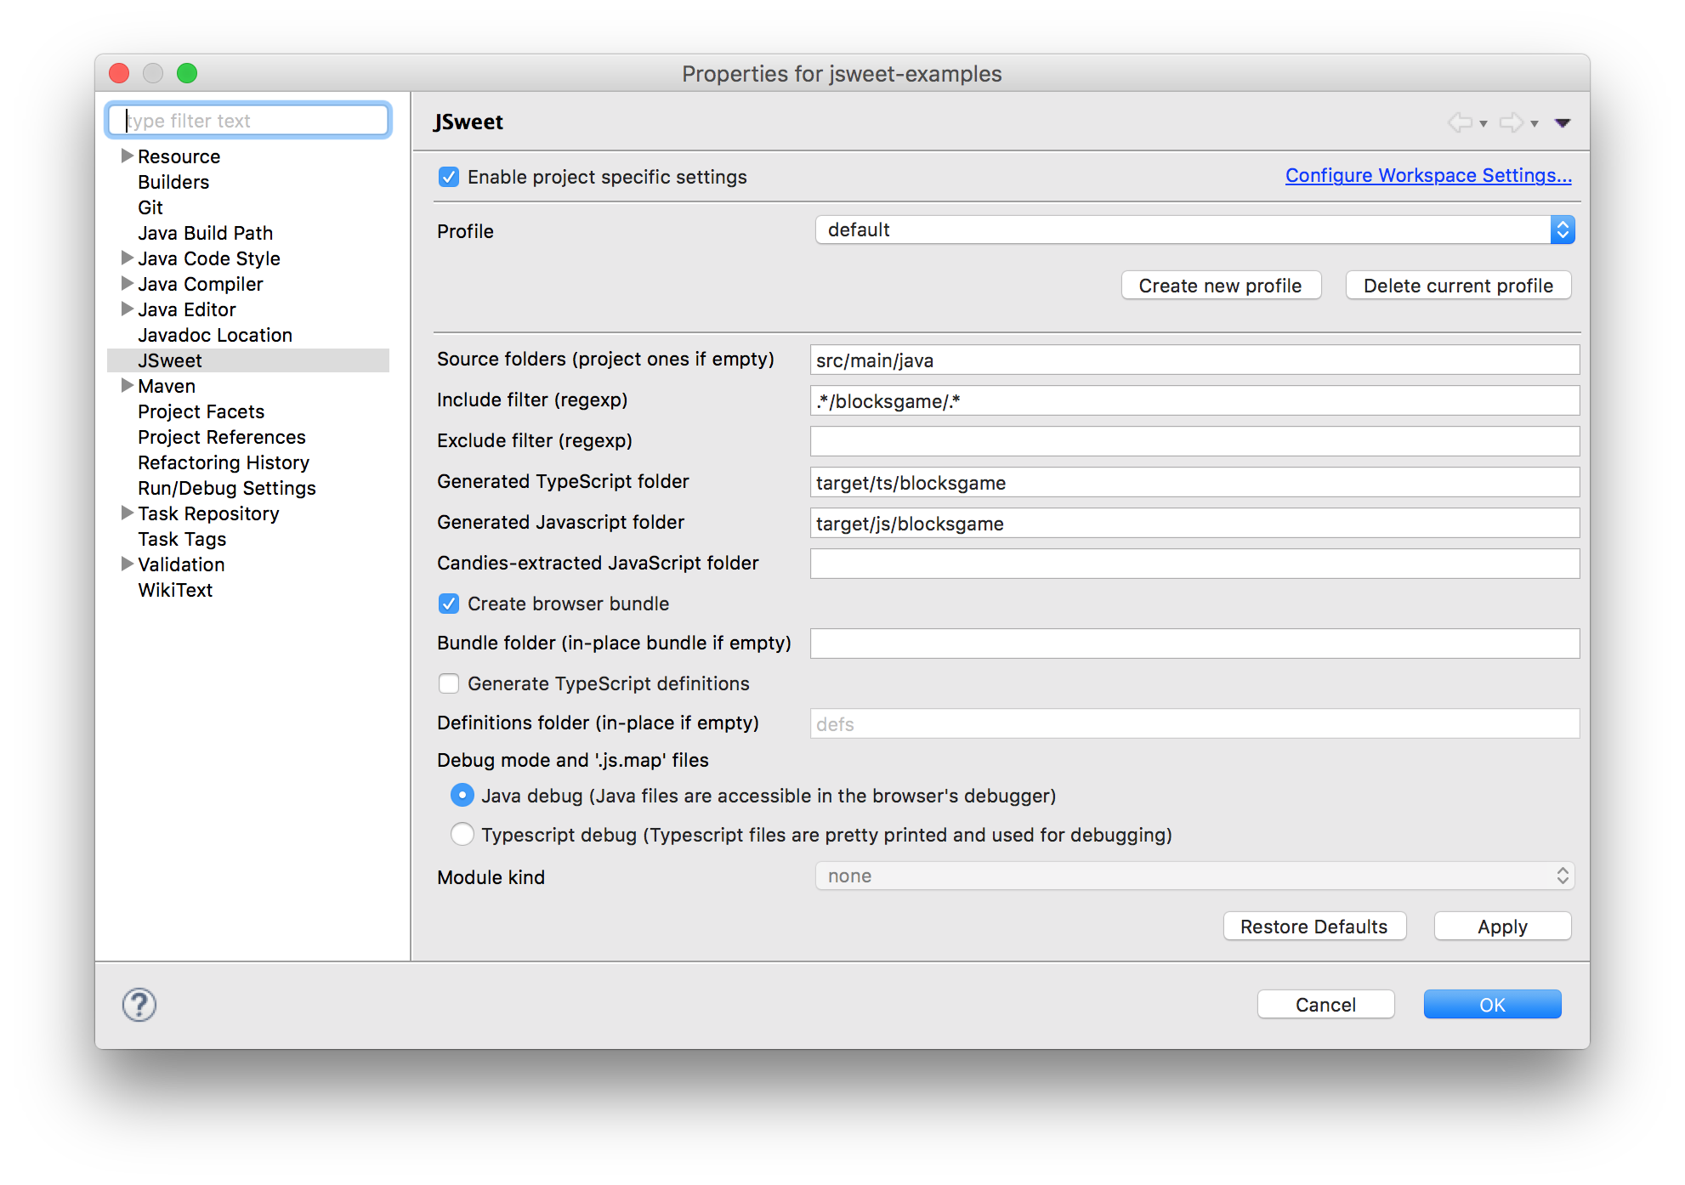Click the help question mark icon
This screenshot has width=1685, height=1185.
click(139, 1005)
